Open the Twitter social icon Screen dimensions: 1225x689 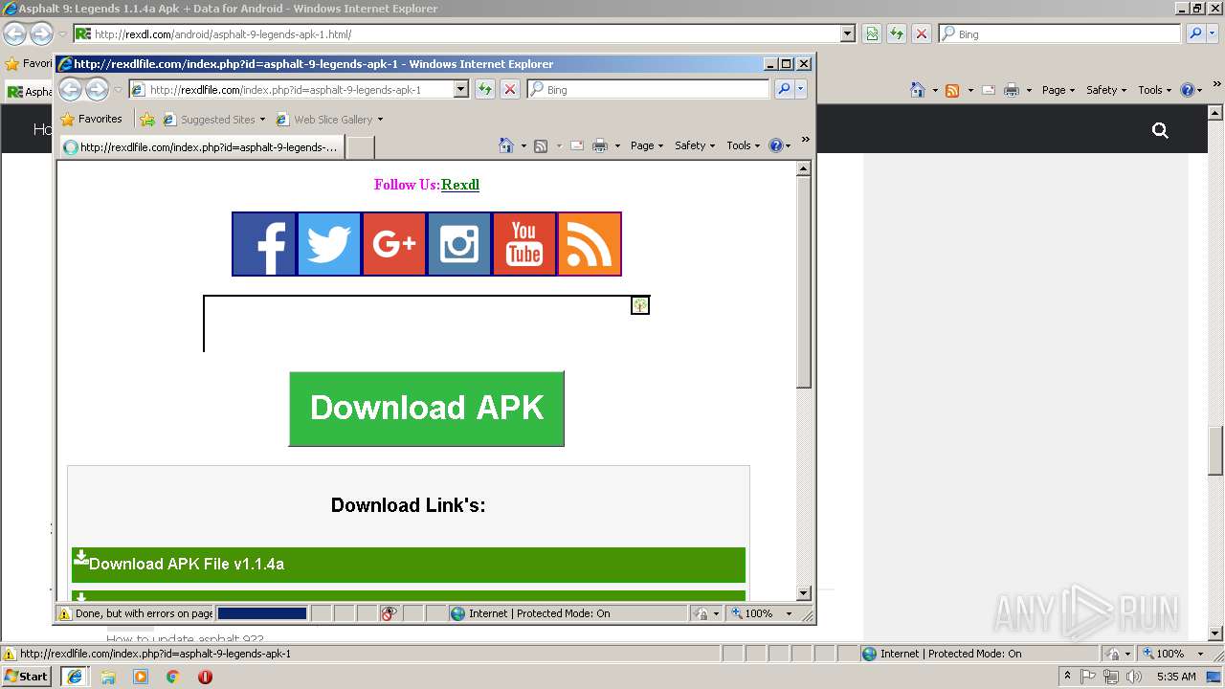tap(329, 244)
